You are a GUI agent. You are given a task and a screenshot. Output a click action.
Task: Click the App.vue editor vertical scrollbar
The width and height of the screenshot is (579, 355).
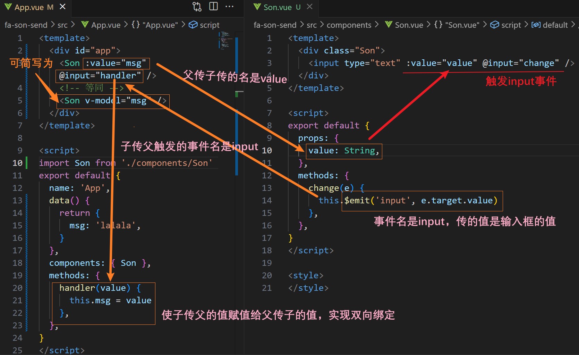click(237, 104)
